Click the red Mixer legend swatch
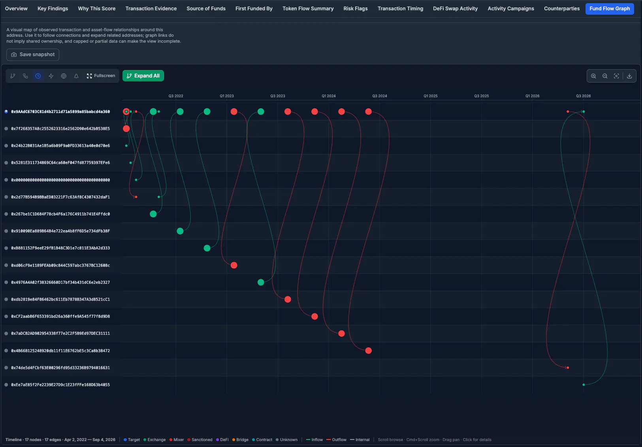Viewport: 642px width, 447px height. 171,440
